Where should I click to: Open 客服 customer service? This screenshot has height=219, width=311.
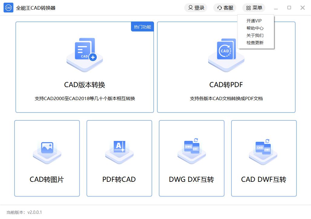(225, 8)
